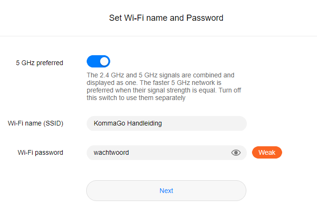Click the "Wi-Fi name (SSID)" label

pyautogui.click(x=36, y=124)
